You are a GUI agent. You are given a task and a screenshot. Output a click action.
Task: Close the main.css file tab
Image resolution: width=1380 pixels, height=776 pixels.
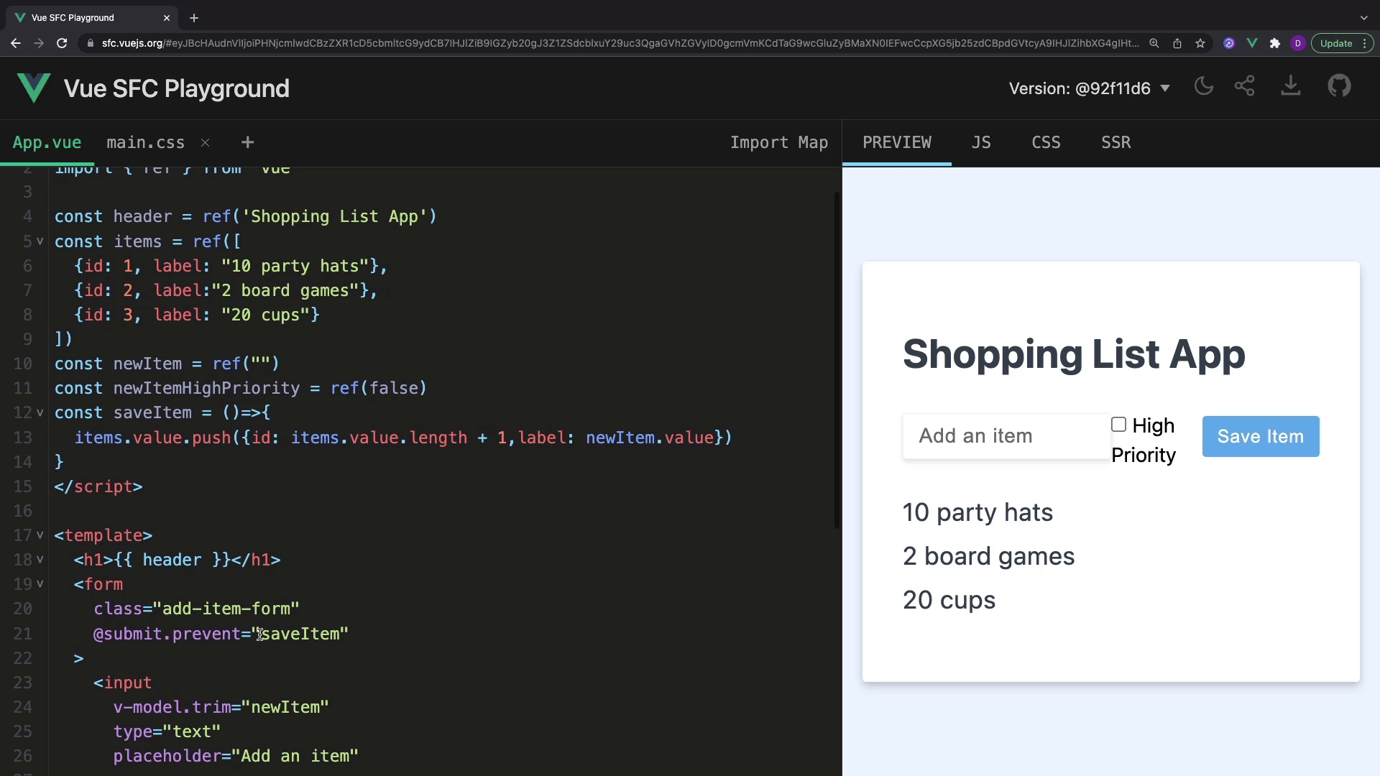[x=206, y=142]
